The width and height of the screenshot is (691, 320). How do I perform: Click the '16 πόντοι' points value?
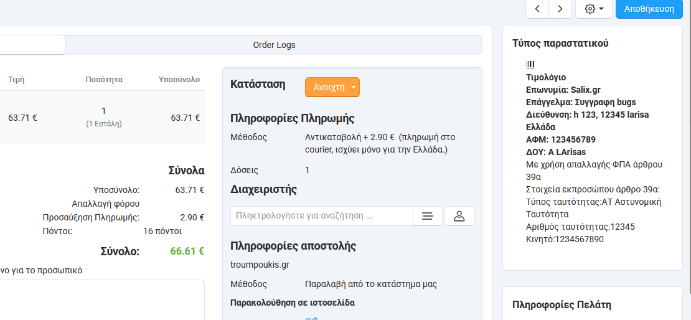click(x=162, y=231)
